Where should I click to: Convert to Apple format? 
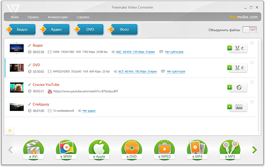click(99, 150)
